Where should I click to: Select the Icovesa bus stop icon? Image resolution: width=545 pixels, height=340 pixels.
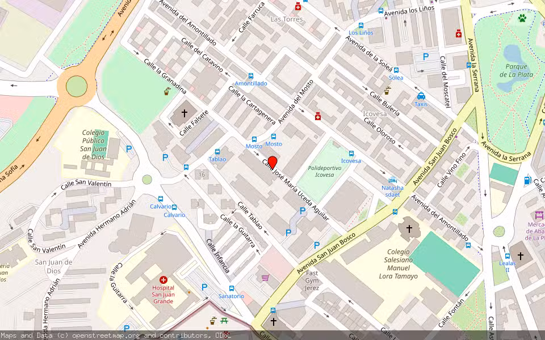[351, 154]
